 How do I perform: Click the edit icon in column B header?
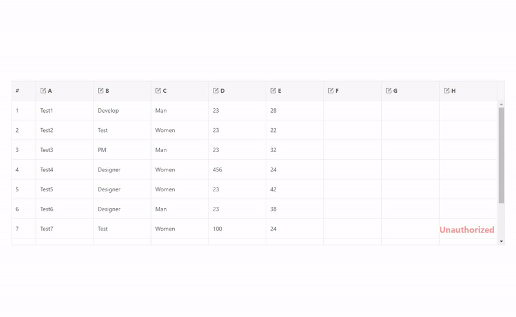pos(101,91)
